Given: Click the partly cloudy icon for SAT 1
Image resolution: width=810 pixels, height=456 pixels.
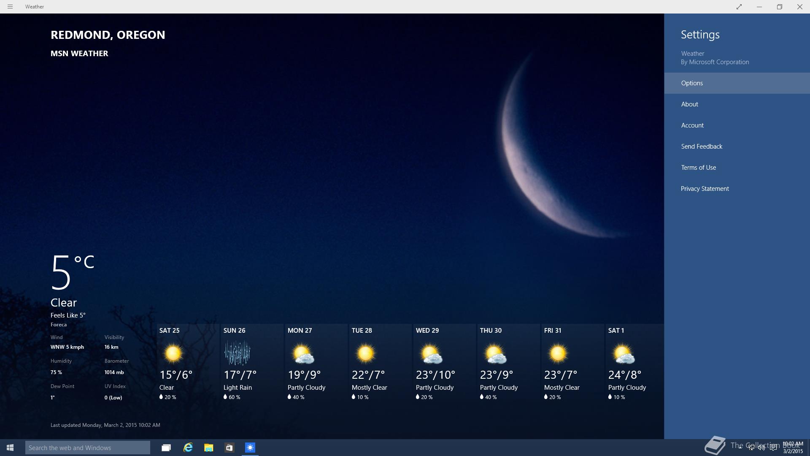Looking at the screenshot, I should pos(624,354).
